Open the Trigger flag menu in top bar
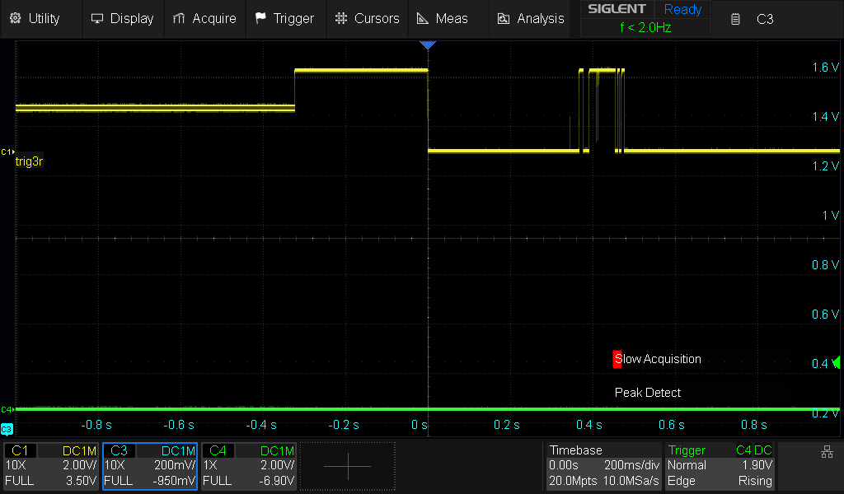The height and width of the screenshot is (494, 844). click(284, 18)
